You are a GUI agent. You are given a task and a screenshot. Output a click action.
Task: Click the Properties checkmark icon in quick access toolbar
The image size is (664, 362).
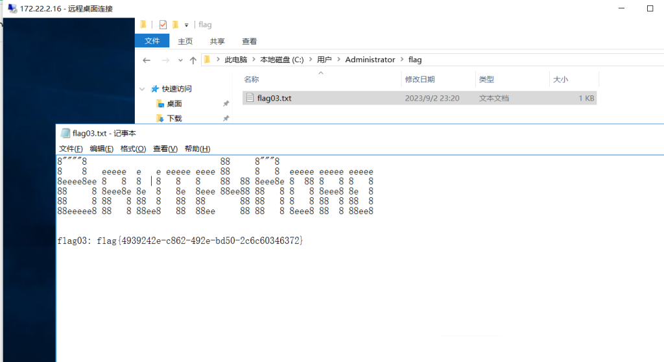click(x=163, y=25)
